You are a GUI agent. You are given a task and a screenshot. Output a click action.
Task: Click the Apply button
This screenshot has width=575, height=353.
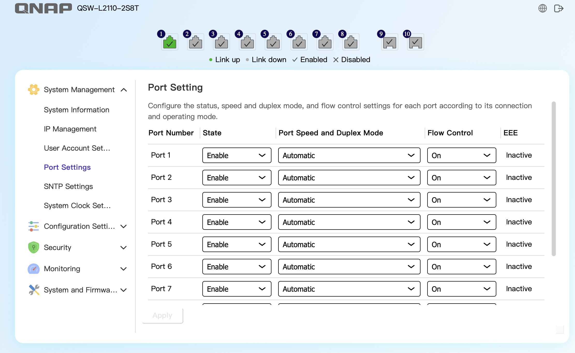coord(163,315)
